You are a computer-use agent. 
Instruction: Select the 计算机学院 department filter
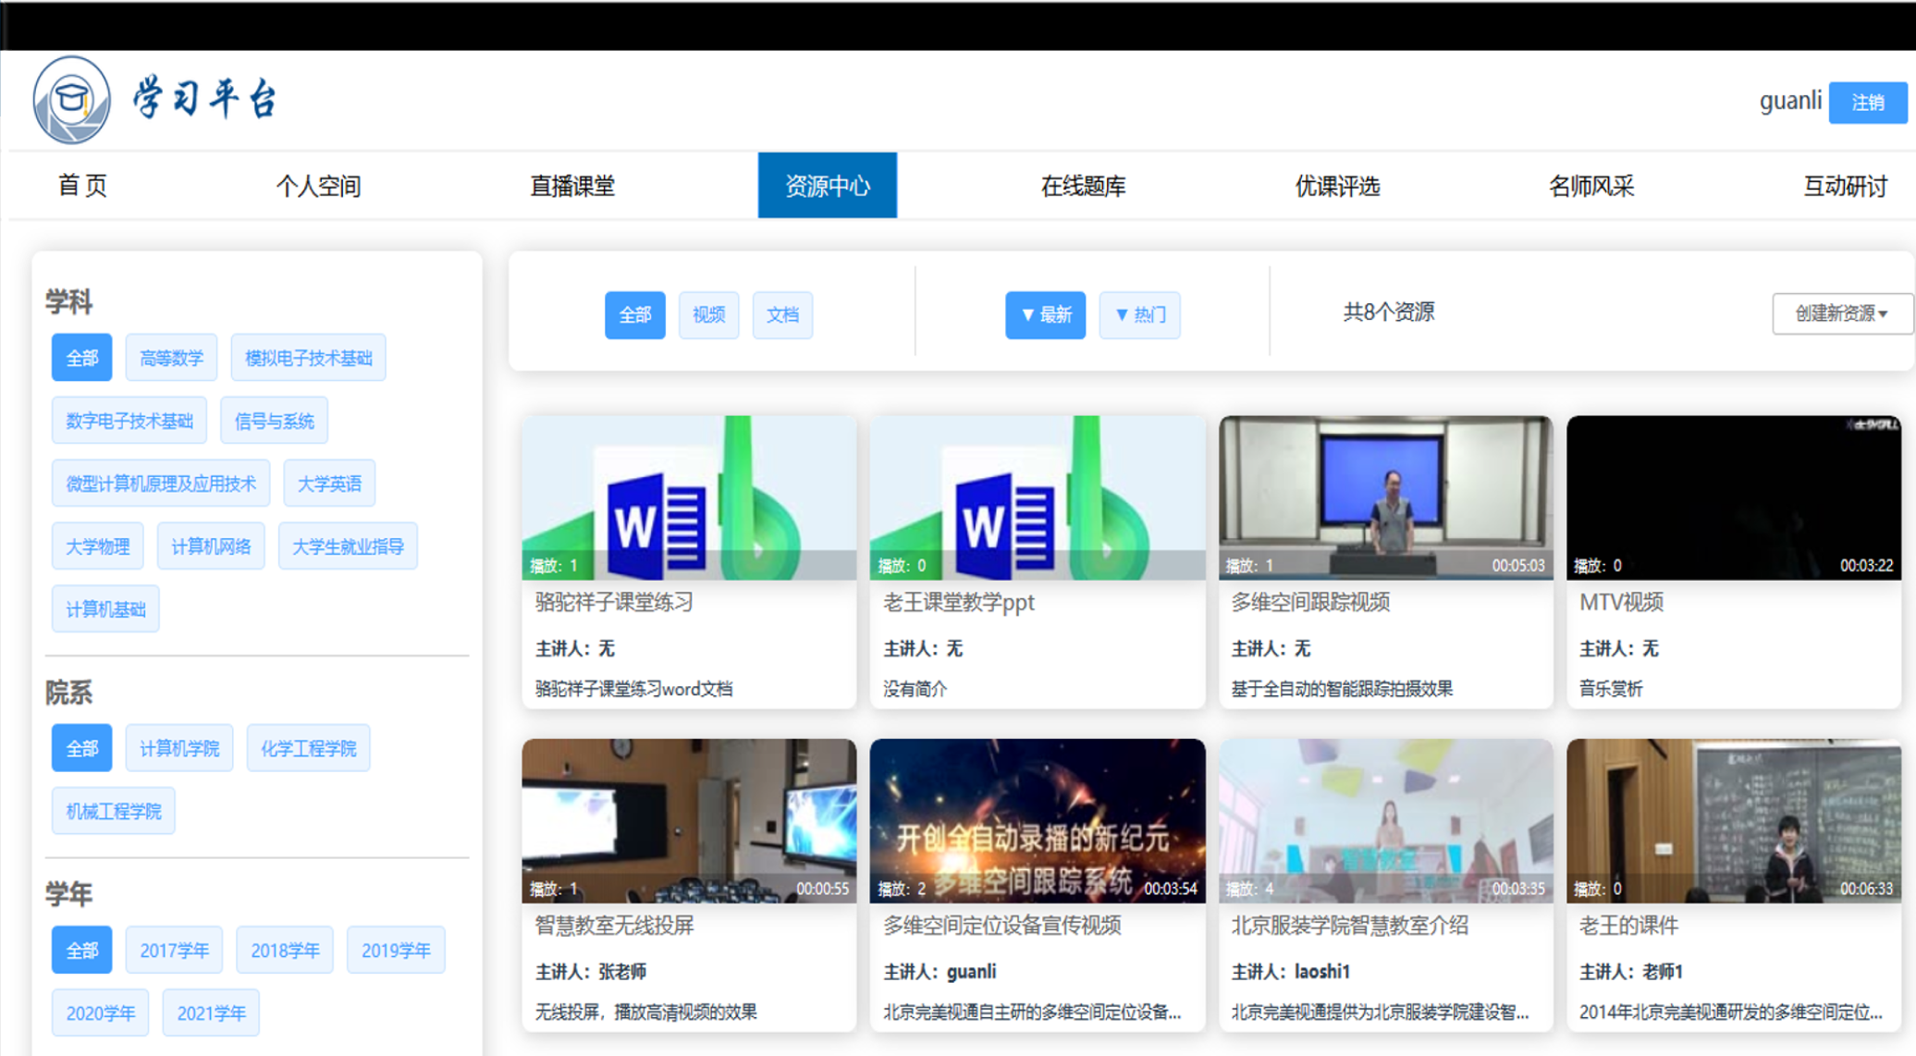coord(179,748)
